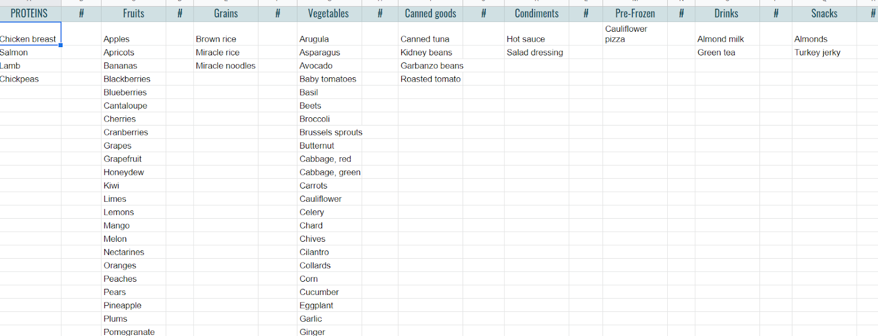Select the Fruits column header

[x=133, y=14]
